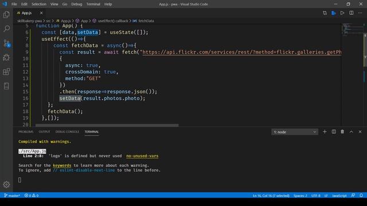Open the editor More Actions ellipsis
This screenshot has width=367, height=206.
(360, 13)
